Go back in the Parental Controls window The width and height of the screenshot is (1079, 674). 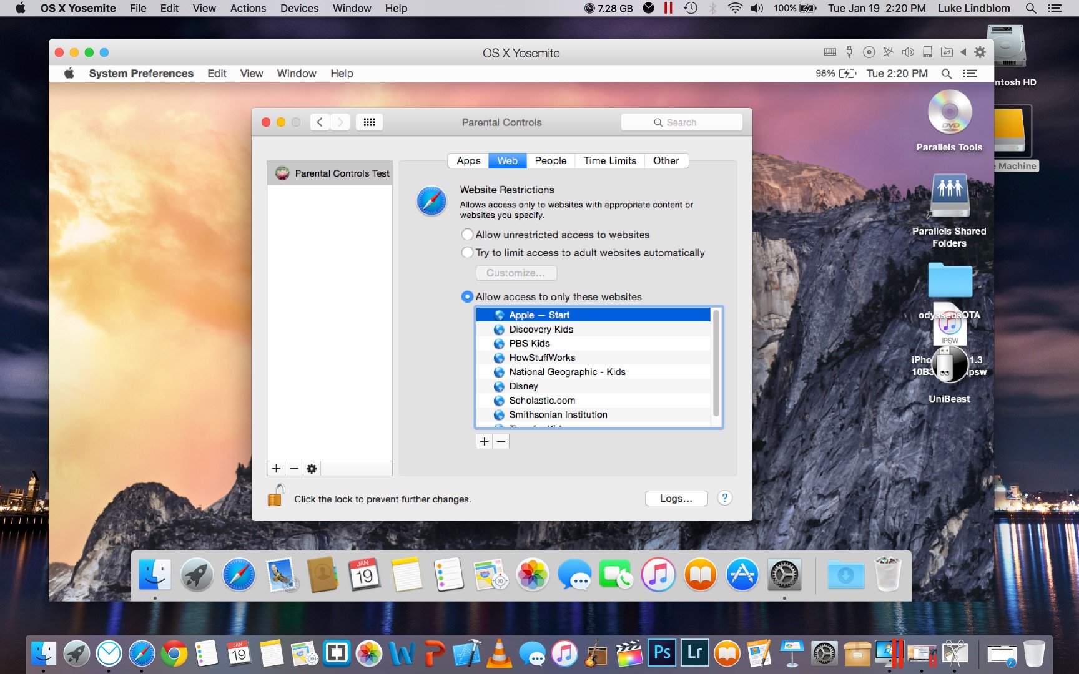[320, 122]
